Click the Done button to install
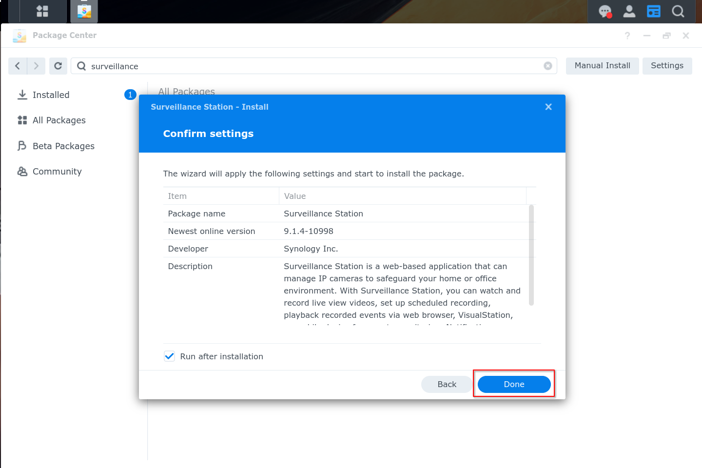Viewport: 702px width, 468px height. (x=514, y=384)
